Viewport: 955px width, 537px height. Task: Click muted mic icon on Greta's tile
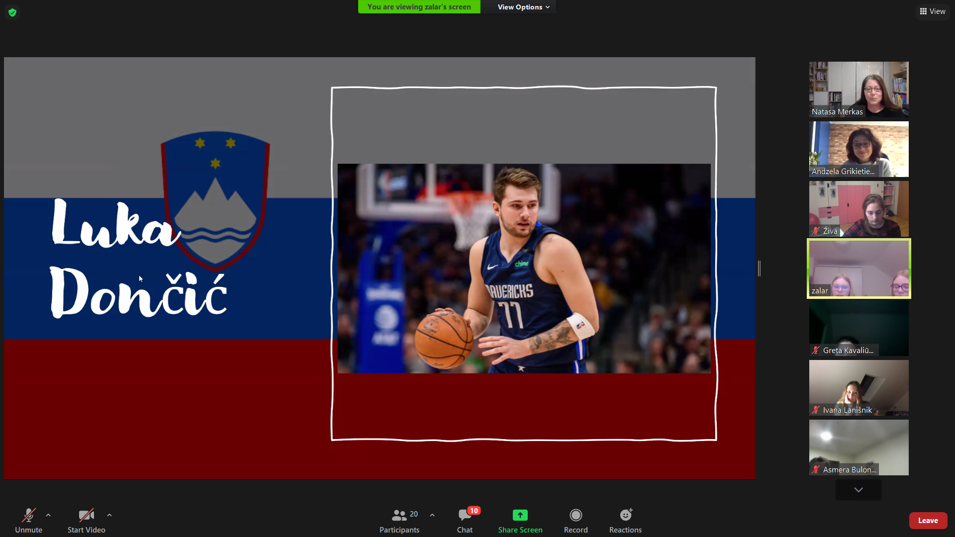816,350
